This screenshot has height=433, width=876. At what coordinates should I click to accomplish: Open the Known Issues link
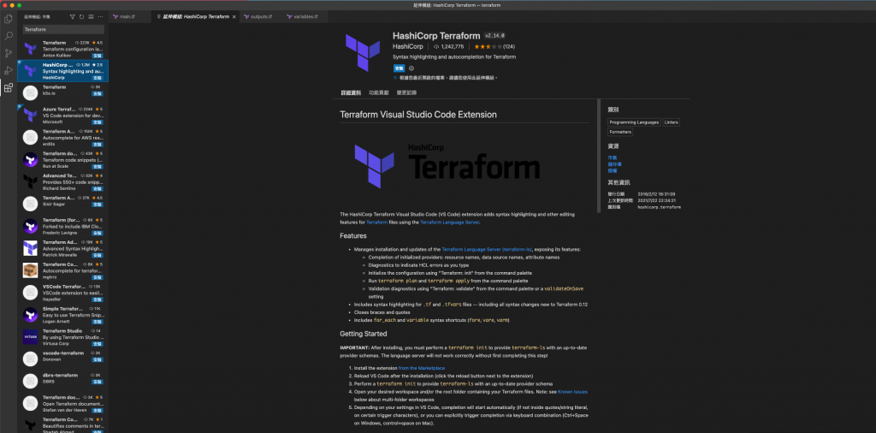[x=572, y=392]
